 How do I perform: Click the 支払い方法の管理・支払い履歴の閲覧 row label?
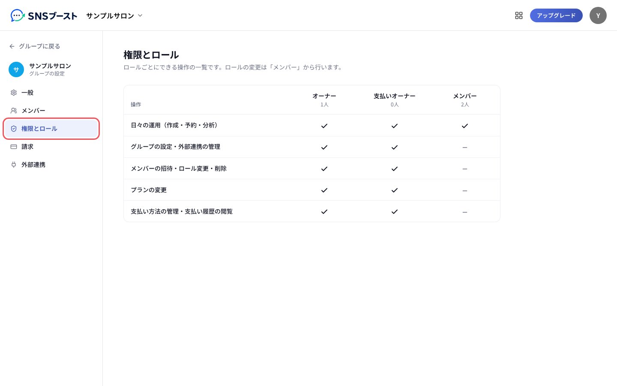(x=182, y=211)
